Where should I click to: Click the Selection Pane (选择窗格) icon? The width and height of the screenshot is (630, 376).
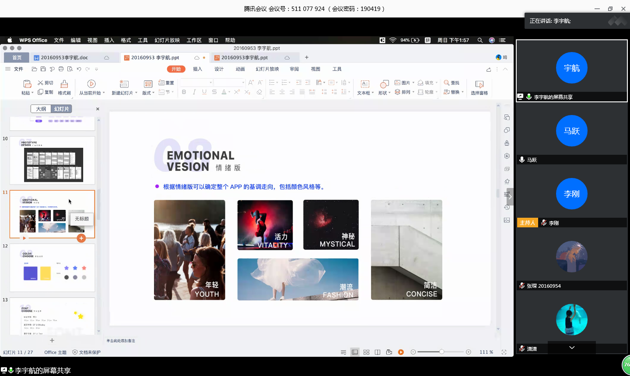[479, 84]
